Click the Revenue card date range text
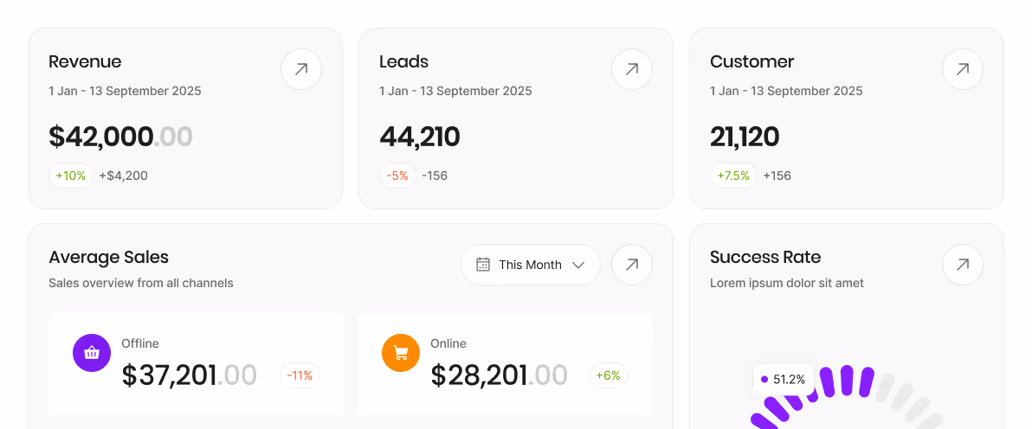 pos(125,91)
